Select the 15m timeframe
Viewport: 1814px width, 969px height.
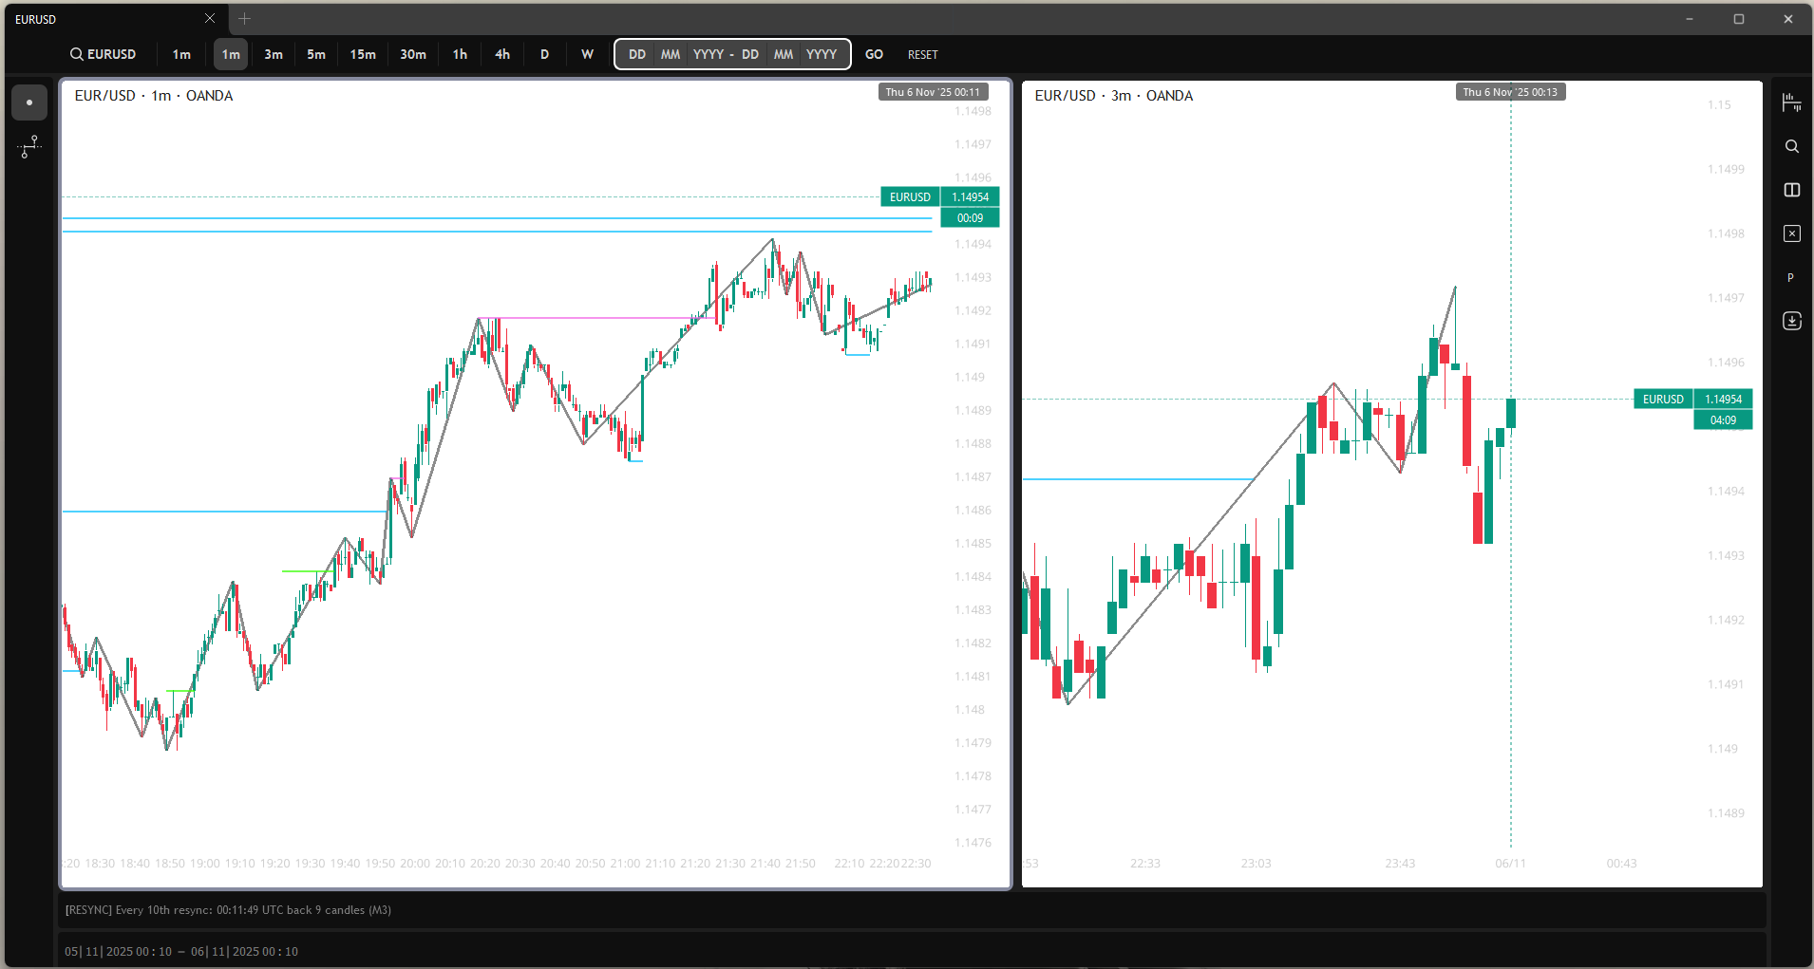click(x=363, y=54)
